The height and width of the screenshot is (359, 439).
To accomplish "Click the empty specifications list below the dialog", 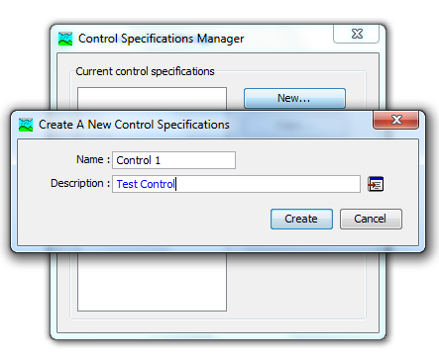I will [x=152, y=282].
